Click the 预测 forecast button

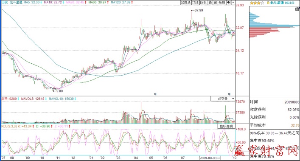(222, 3)
